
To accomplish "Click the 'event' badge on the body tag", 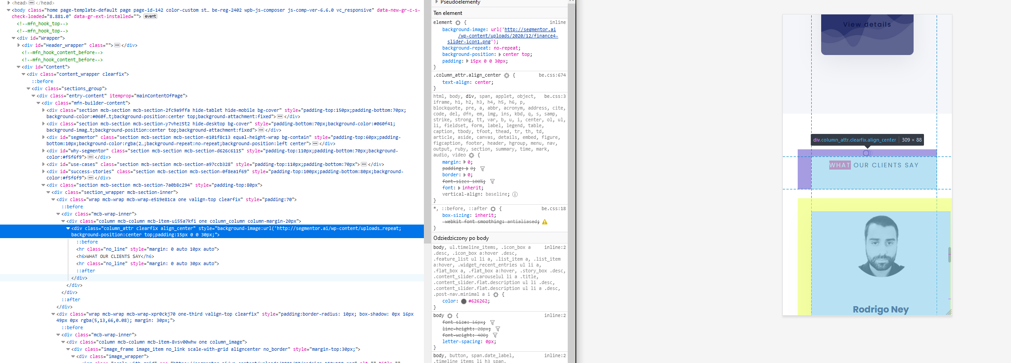I will (150, 16).
